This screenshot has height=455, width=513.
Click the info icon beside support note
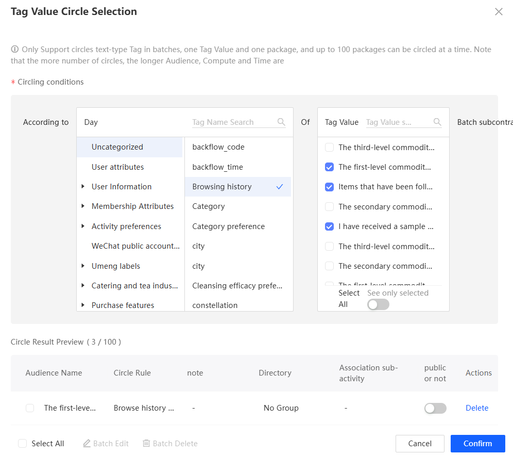point(15,50)
